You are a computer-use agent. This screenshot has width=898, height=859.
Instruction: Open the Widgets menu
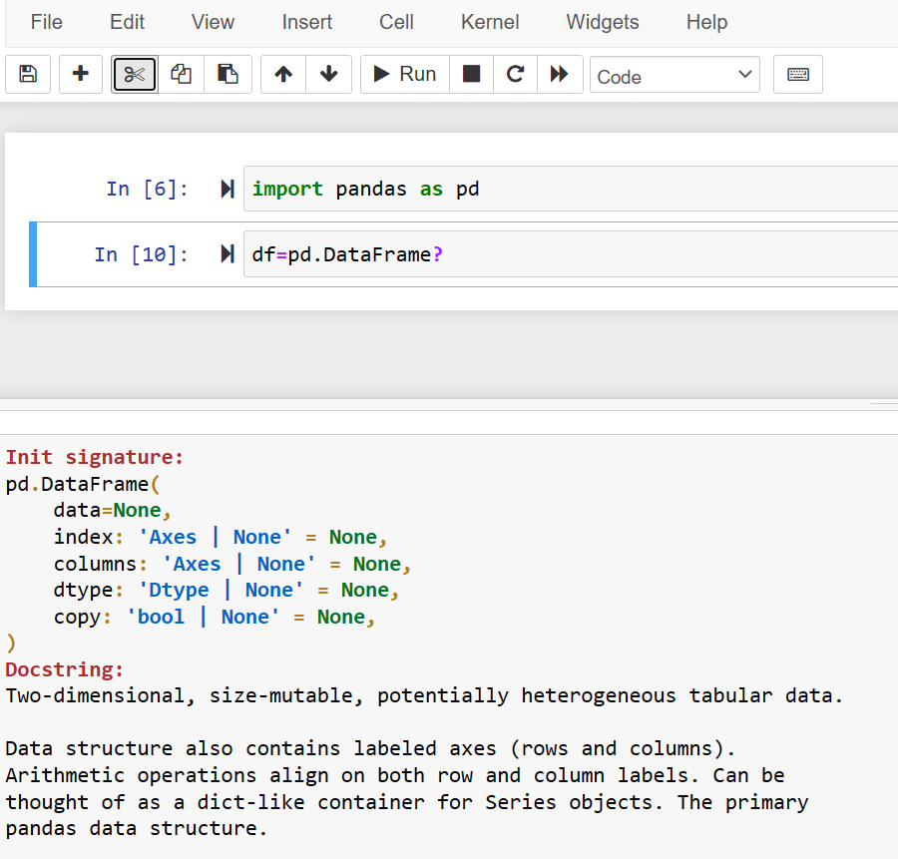602,22
